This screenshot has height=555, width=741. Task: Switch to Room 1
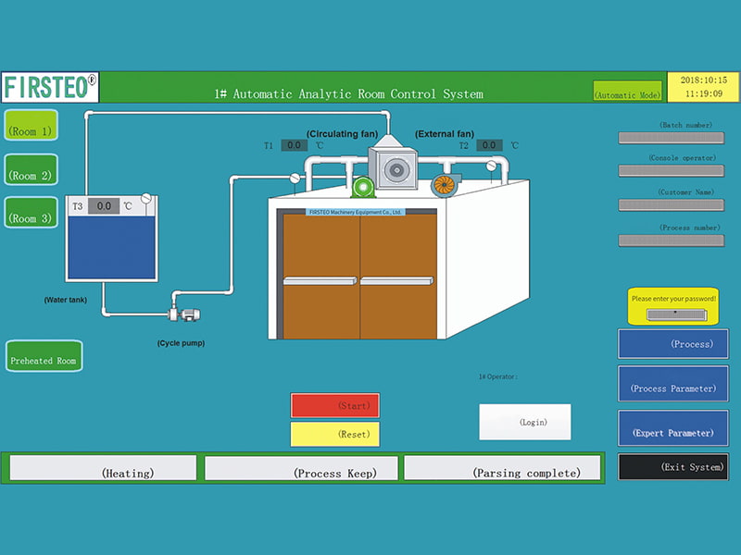point(31,129)
